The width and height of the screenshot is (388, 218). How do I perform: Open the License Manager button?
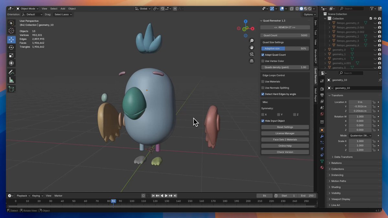pyautogui.click(x=285, y=133)
